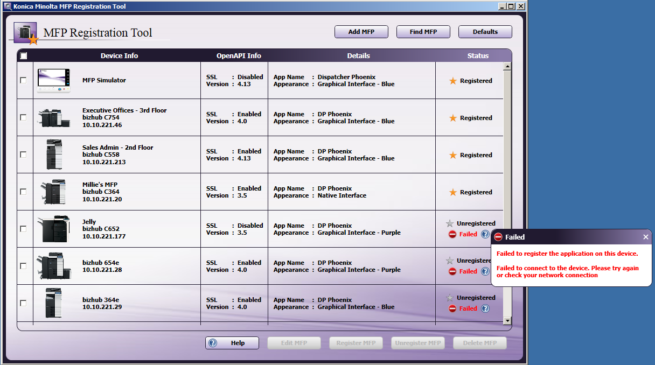This screenshot has height=365, width=655.
Task: Click the OpenAPI Info column header
Action: point(239,55)
